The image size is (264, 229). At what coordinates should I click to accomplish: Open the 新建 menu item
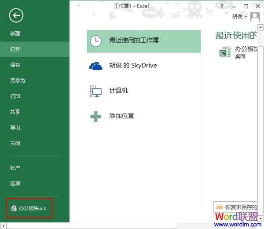[x=15, y=33]
